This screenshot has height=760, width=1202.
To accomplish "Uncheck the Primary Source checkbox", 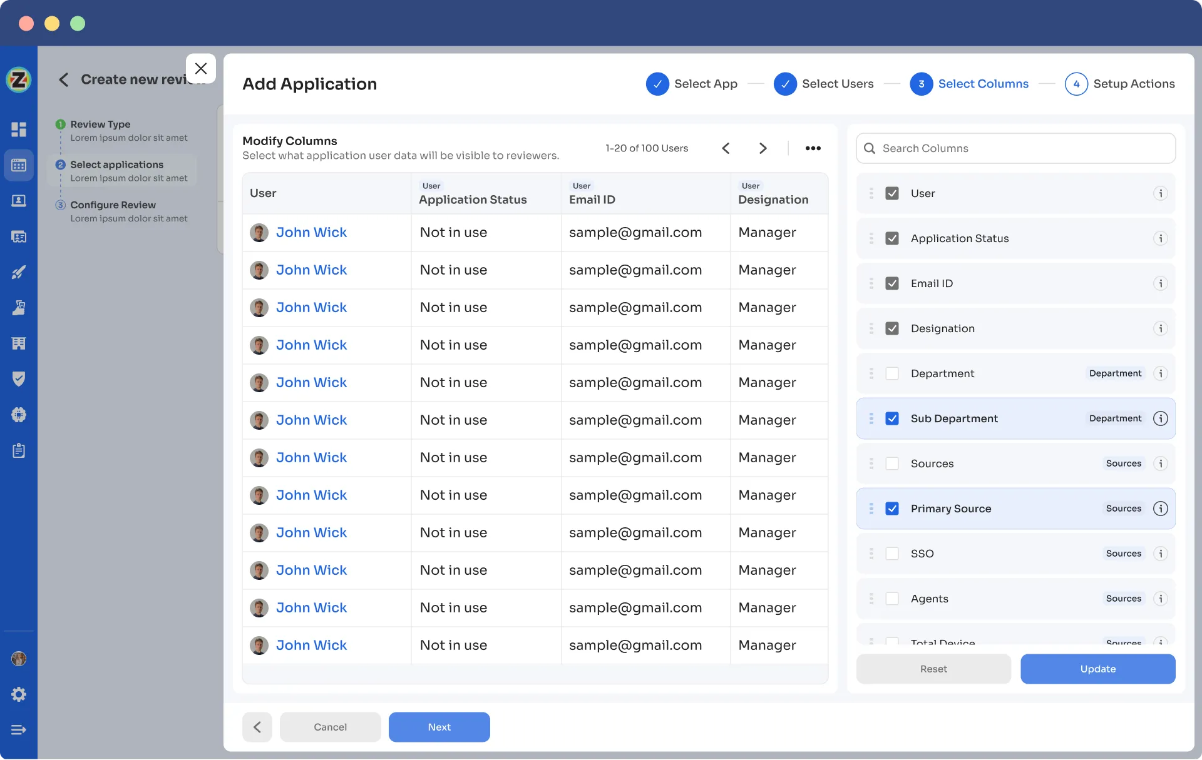I will pos(892,509).
